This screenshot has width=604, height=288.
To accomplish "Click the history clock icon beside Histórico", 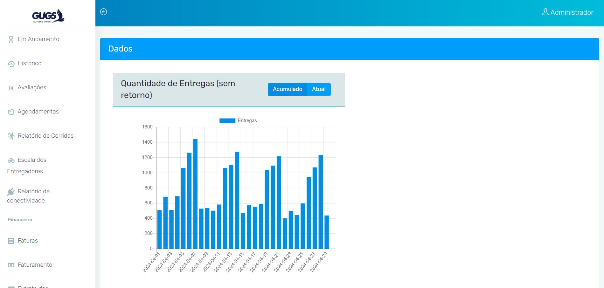I will pos(11,64).
